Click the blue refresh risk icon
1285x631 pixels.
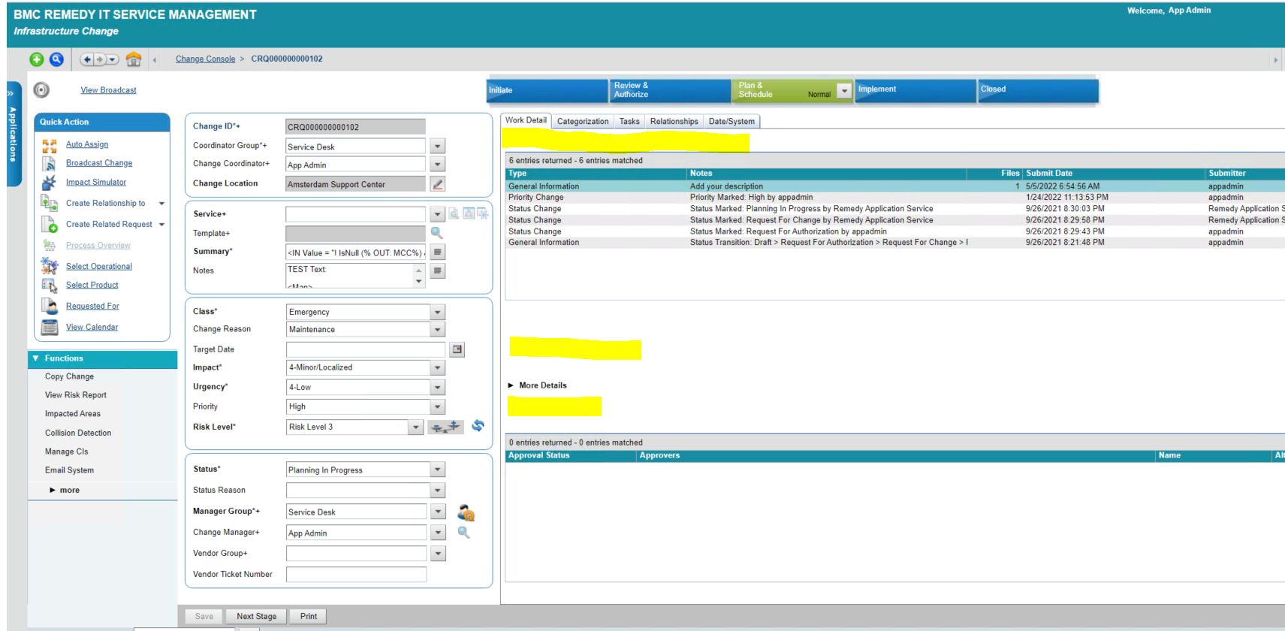pos(478,426)
